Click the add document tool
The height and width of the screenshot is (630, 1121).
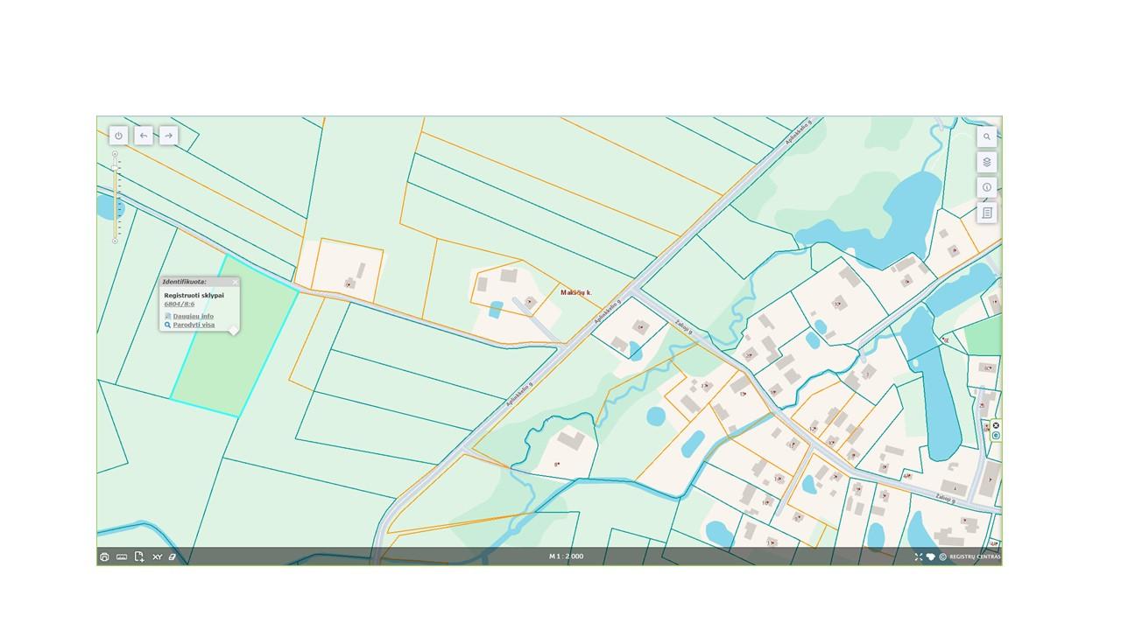pyautogui.click(x=139, y=556)
